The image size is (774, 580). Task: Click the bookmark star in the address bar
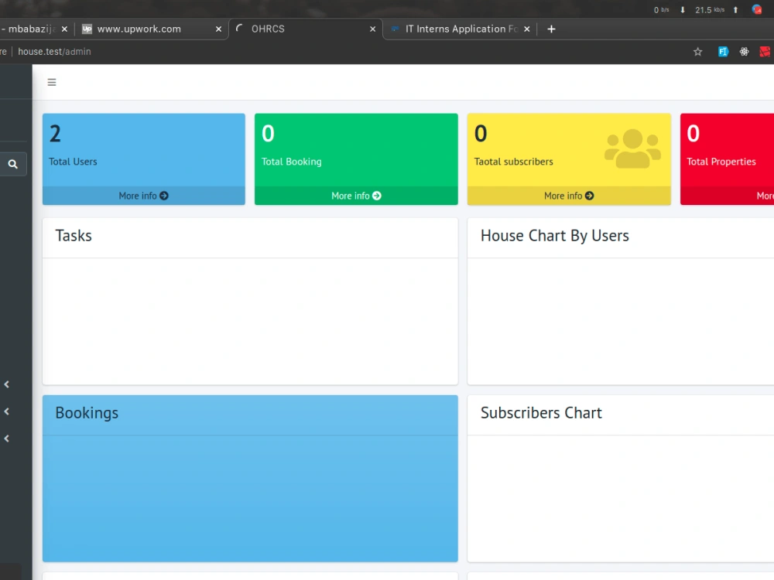[697, 51]
